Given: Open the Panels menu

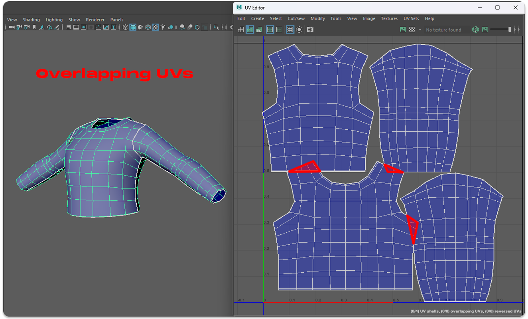Looking at the screenshot, I should 117,20.
